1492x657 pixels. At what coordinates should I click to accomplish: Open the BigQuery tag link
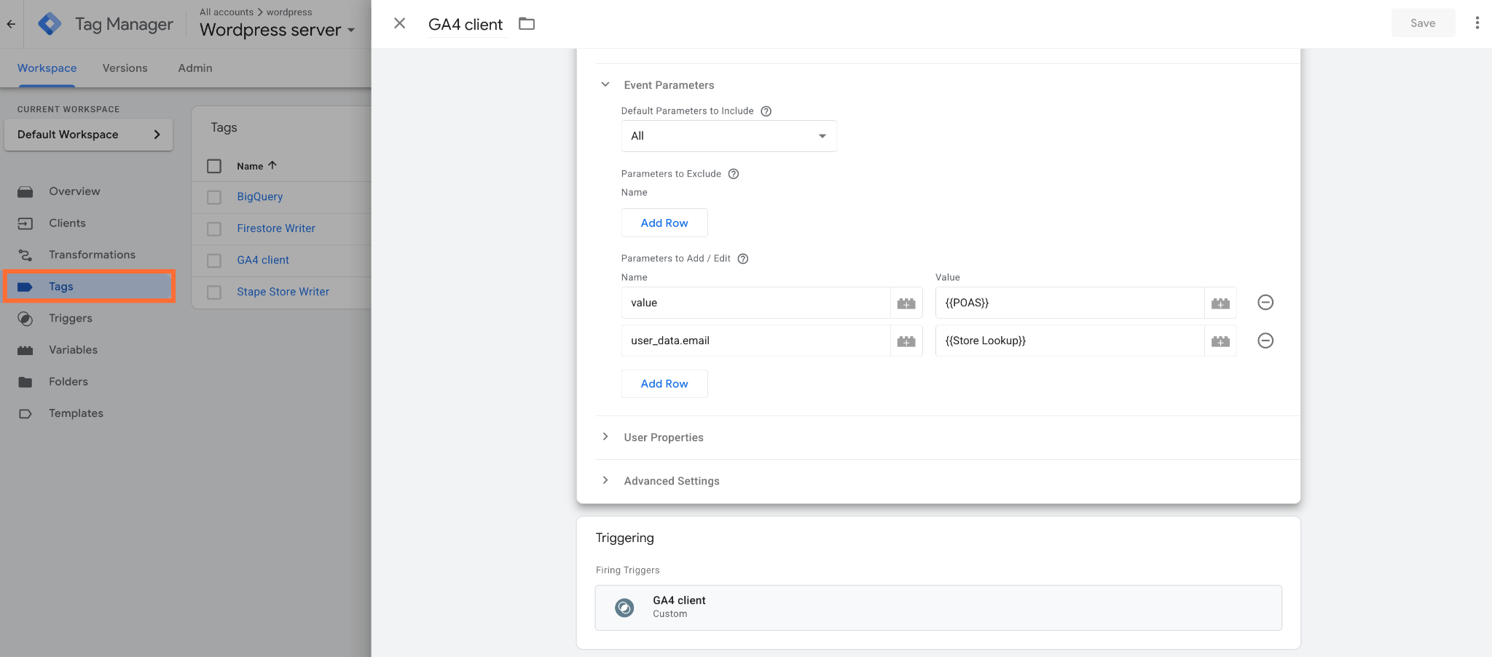(x=260, y=196)
